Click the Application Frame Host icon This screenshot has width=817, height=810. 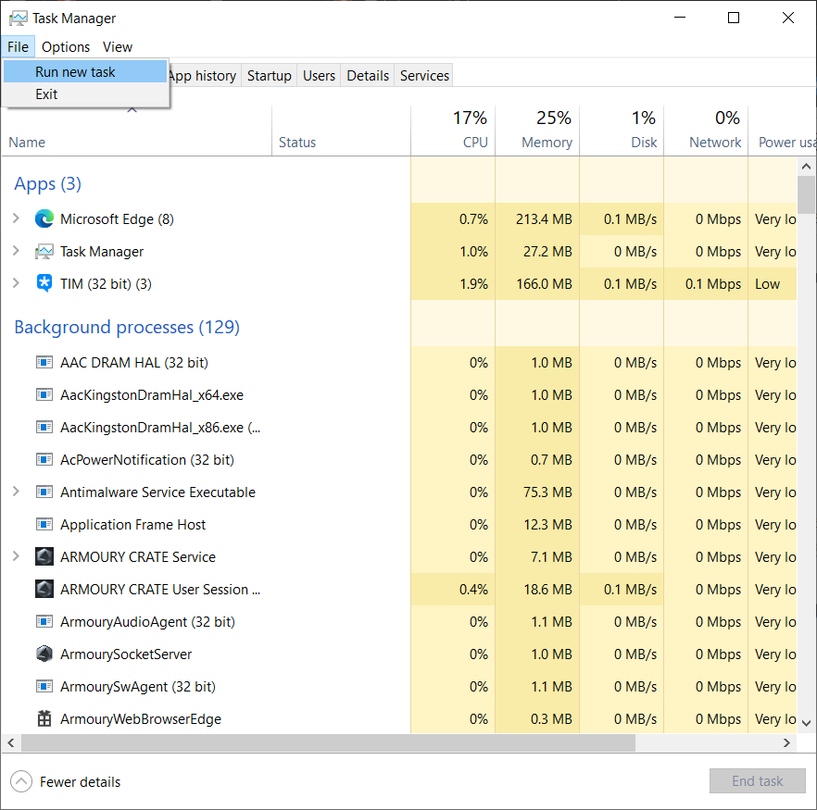[44, 524]
